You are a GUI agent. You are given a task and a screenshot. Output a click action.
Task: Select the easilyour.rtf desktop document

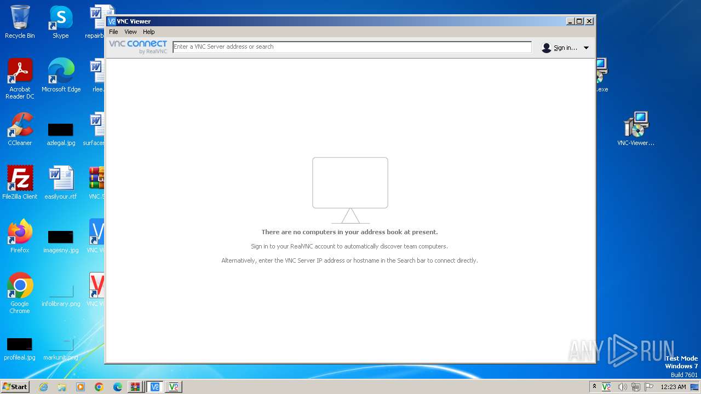tap(61, 183)
